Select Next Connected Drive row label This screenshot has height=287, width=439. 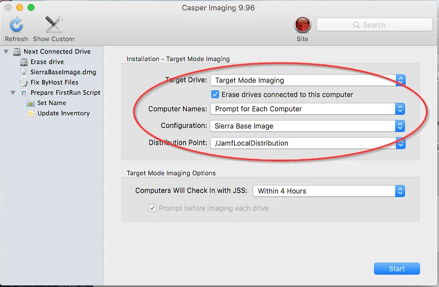[57, 52]
